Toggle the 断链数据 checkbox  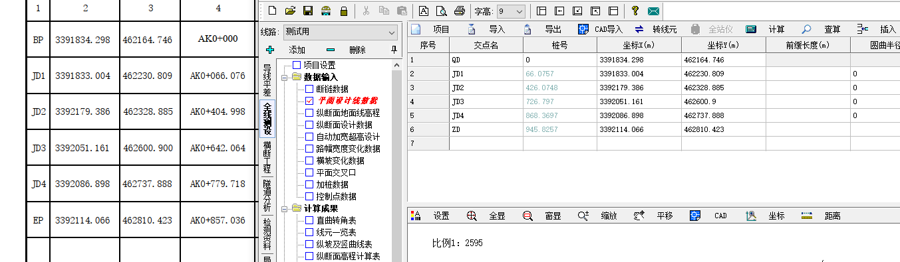(309, 89)
